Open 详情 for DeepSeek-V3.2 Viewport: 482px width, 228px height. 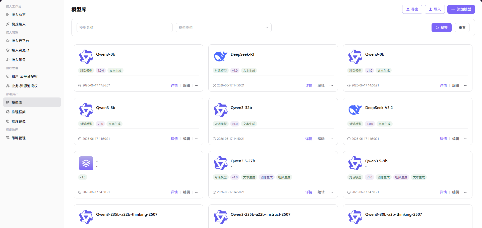[x=443, y=139]
